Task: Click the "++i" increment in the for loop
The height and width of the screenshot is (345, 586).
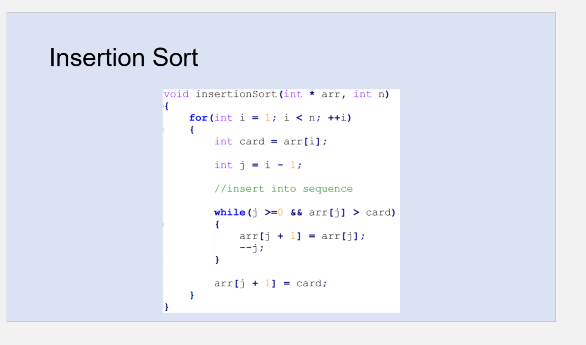Action: tap(339, 118)
